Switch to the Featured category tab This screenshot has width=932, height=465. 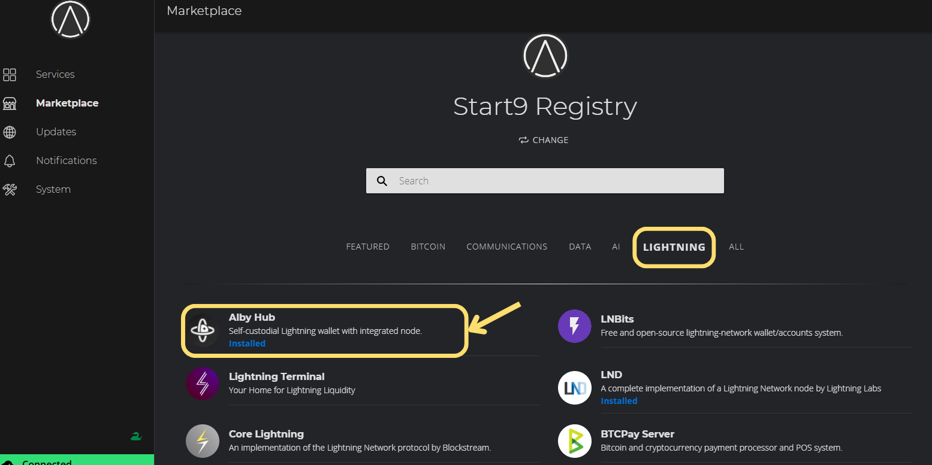[x=367, y=247]
